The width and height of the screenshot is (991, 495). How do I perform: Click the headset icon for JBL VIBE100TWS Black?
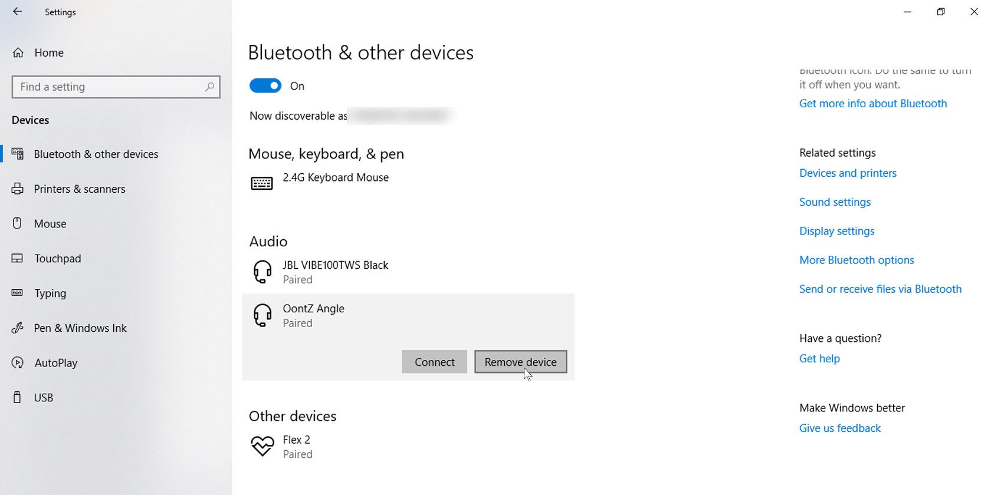(261, 272)
